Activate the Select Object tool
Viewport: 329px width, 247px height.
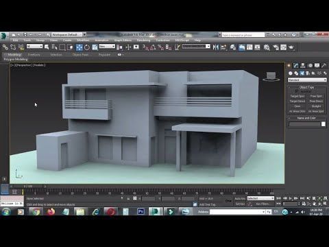point(47,47)
